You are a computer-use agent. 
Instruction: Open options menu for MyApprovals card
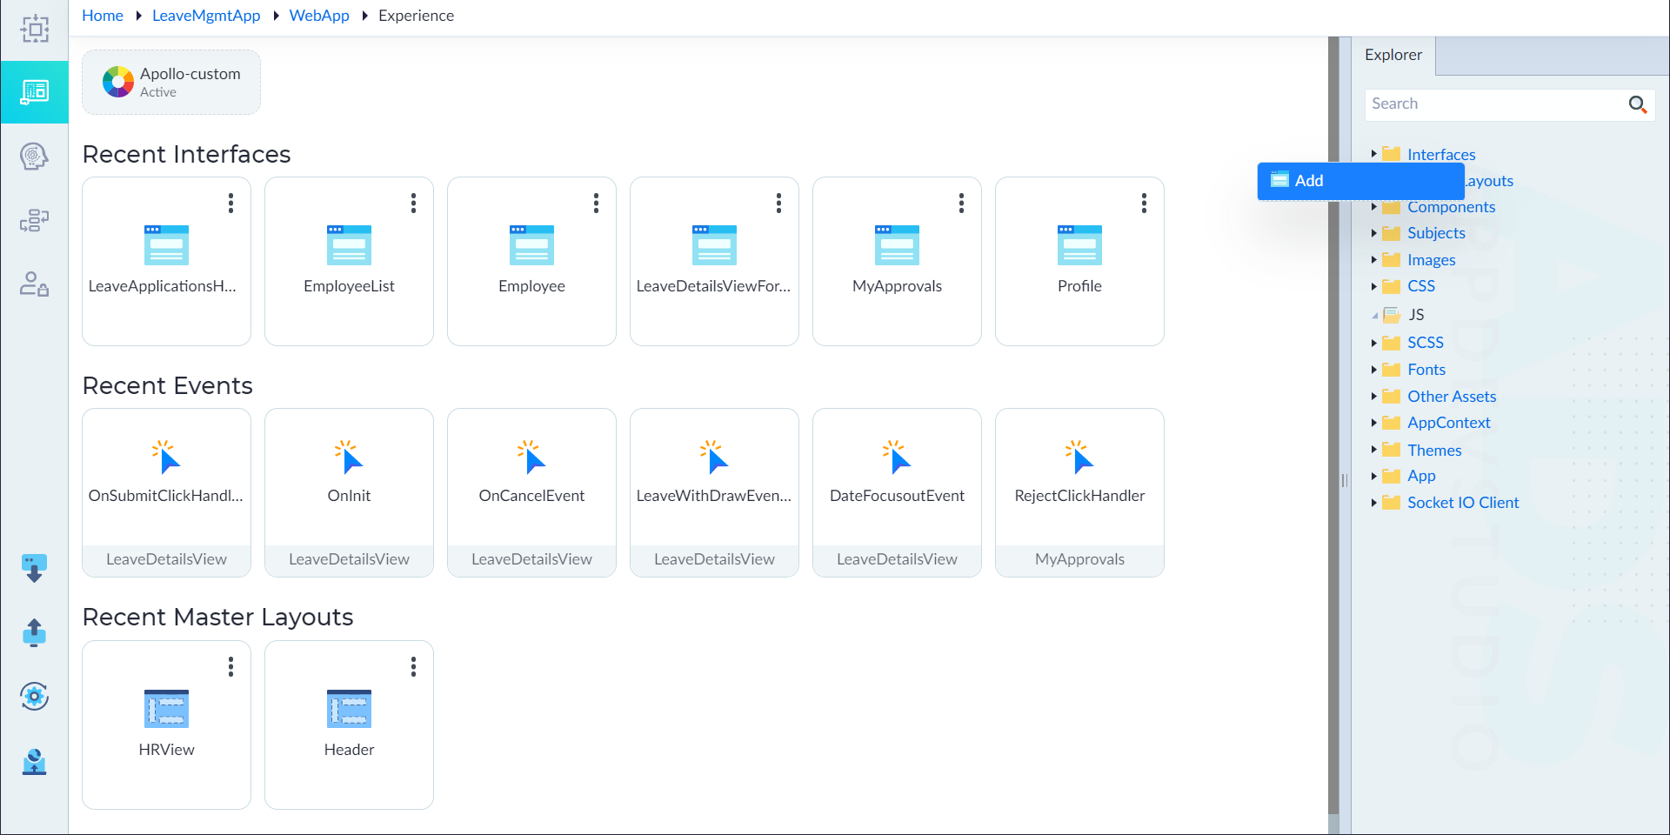961,204
